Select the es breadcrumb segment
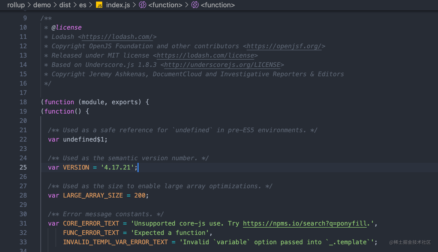 click(x=83, y=5)
